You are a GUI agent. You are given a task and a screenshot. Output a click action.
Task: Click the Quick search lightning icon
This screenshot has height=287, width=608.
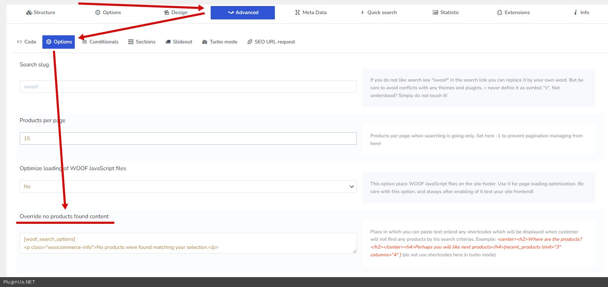coord(362,13)
